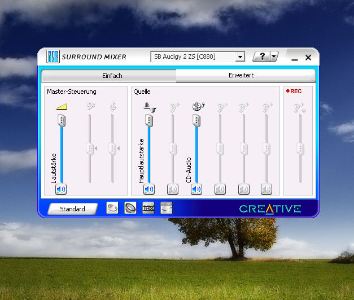Mute the Hauptlautstärke source
The image size is (354, 300).
pos(149,189)
